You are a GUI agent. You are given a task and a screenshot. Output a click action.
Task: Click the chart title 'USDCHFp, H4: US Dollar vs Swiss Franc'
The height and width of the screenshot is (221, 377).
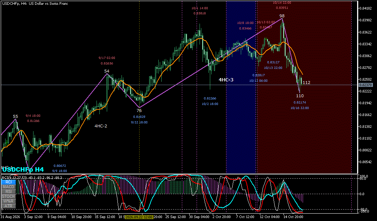tap(35, 4)
